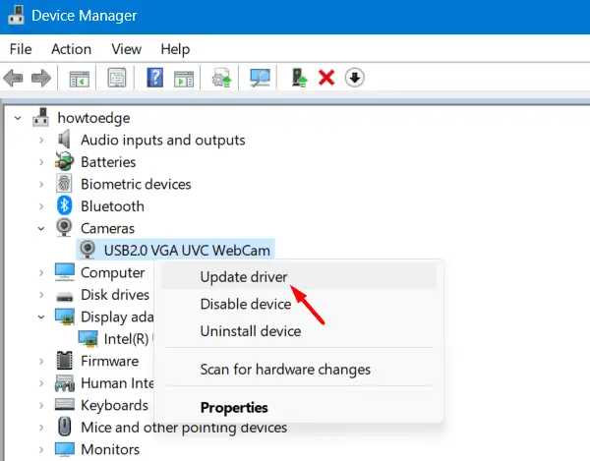This screenshot has height=461, width=590.
Task: Expand the Mice and other pointing devices chevron
Action: (x=41, y=428)
